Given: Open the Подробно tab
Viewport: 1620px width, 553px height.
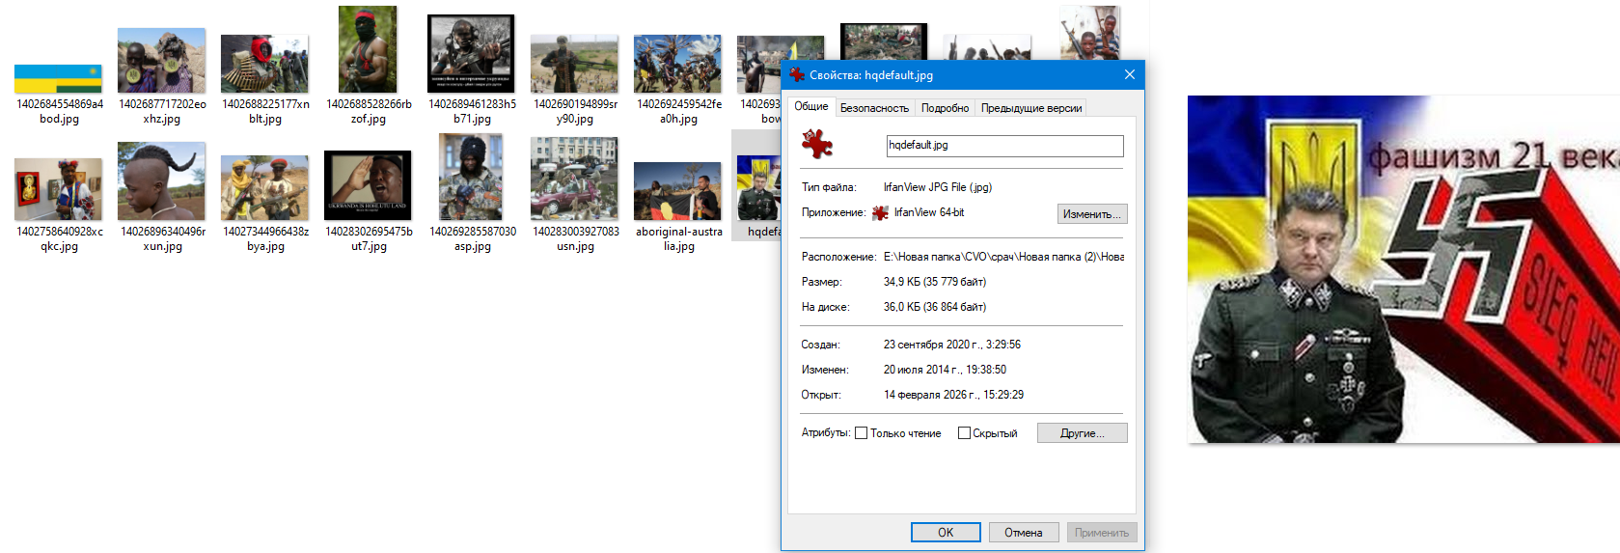Looking at the screenshot, I should click(x=945, y=108).
